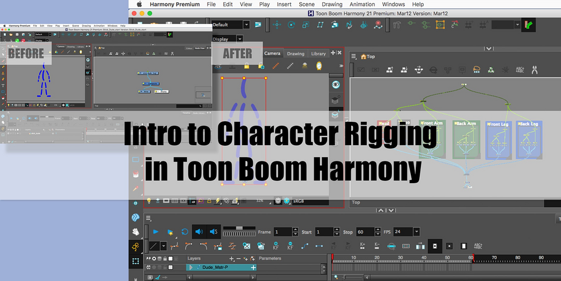This screenshot has width=561, height=281.
Task: Toggle the light table bulb in the Camera status bar
Action: click(x=149, y=201)
